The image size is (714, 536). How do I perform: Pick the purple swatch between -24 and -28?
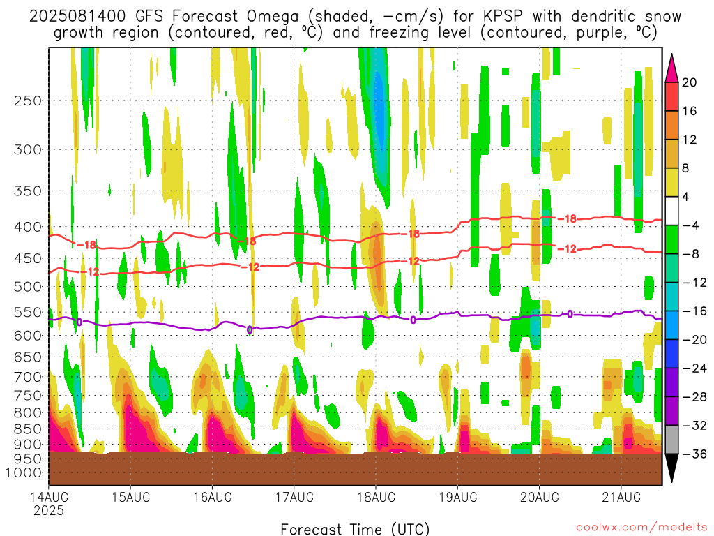[x=671, y=382]
